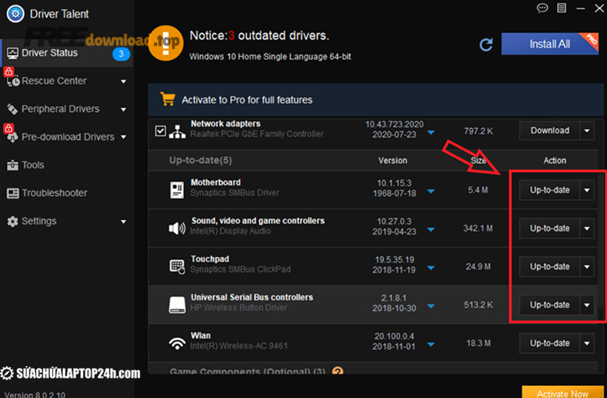Click the Network adapters device icon
Screen dimensions: 607x398
coord(177,132)
